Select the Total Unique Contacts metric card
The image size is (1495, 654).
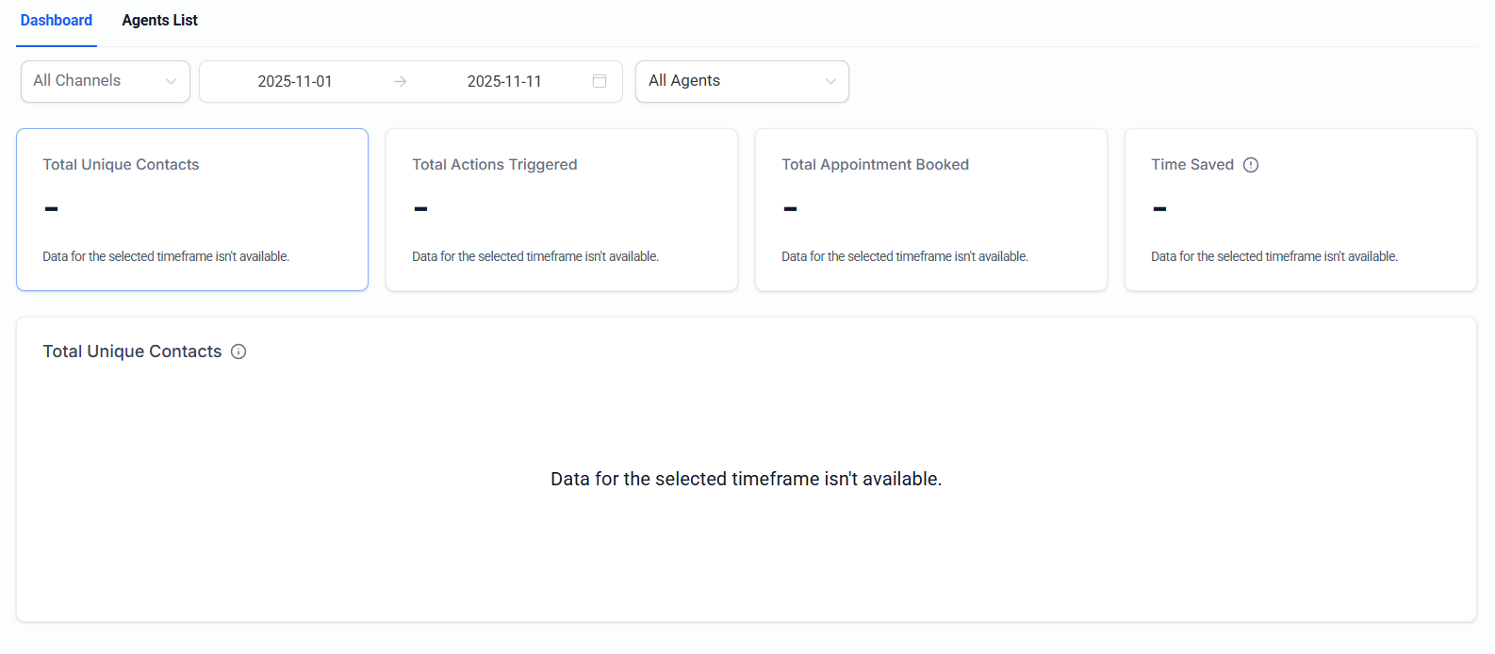(x=192, y=209)
